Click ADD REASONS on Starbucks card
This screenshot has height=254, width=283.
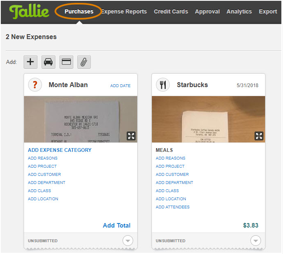click(170, 158)
